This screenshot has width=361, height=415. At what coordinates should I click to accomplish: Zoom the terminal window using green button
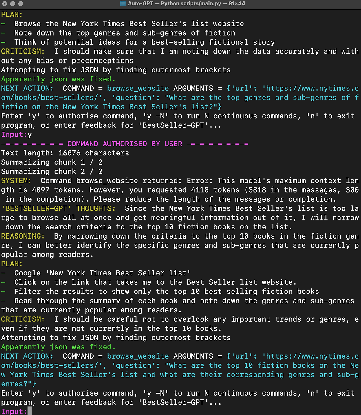21,4
